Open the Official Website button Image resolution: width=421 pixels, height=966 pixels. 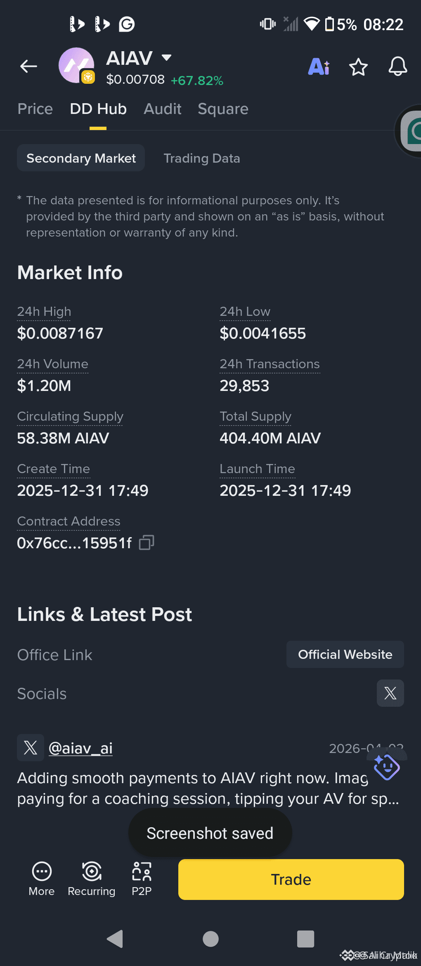tap(345, 654)
